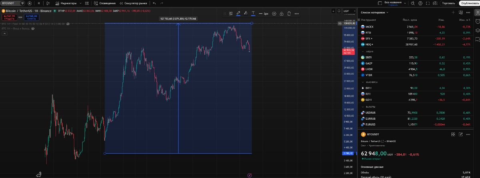Change the line color with the pencil icon
Viewport: 480px width, 178px height.
[x=238, y=13]
